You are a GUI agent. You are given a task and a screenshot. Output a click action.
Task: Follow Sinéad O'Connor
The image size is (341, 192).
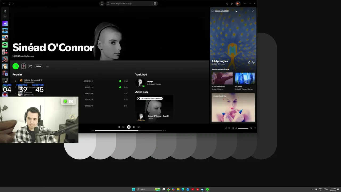[39, 66]
